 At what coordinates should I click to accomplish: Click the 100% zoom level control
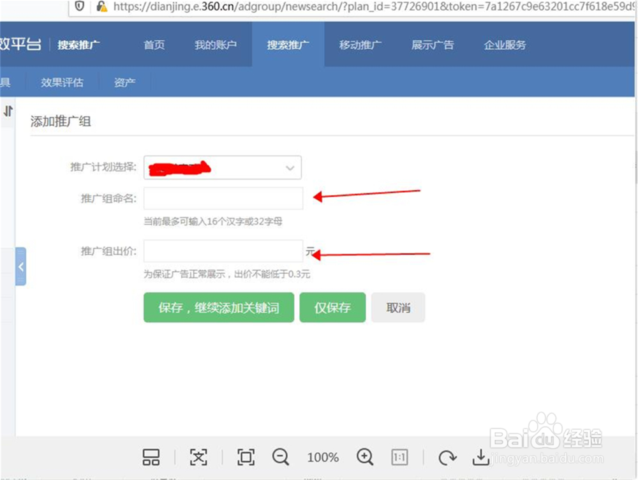tap(322, 457)
